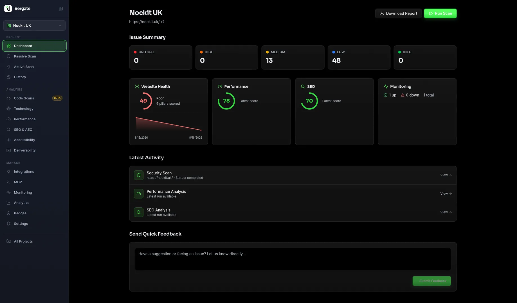Click the Code Scans brackets icon
The image size is (517, 303).
click(8, 98)
